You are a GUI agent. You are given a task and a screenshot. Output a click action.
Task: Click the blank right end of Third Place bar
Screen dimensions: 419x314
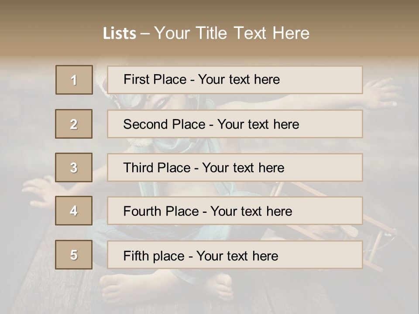pyautogui.click(x=332, y=168)
